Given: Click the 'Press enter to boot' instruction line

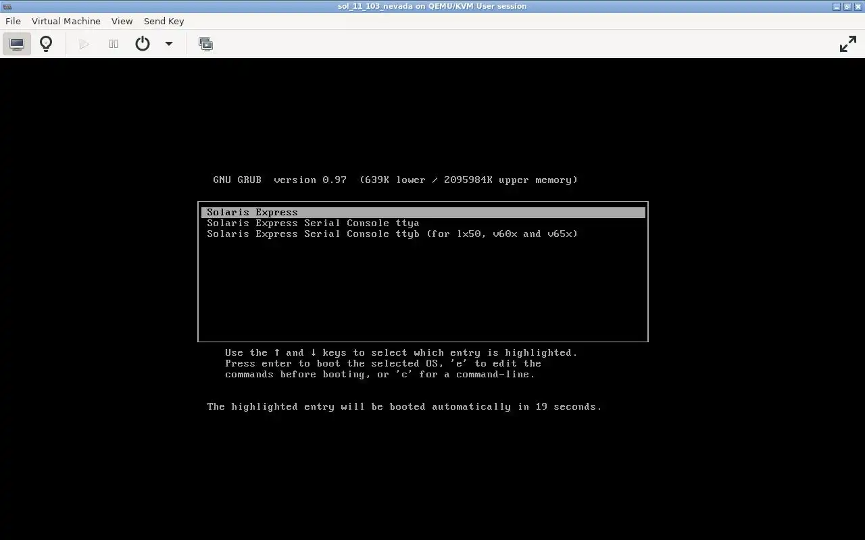Looking at the screenshot, I should point(383,363).
